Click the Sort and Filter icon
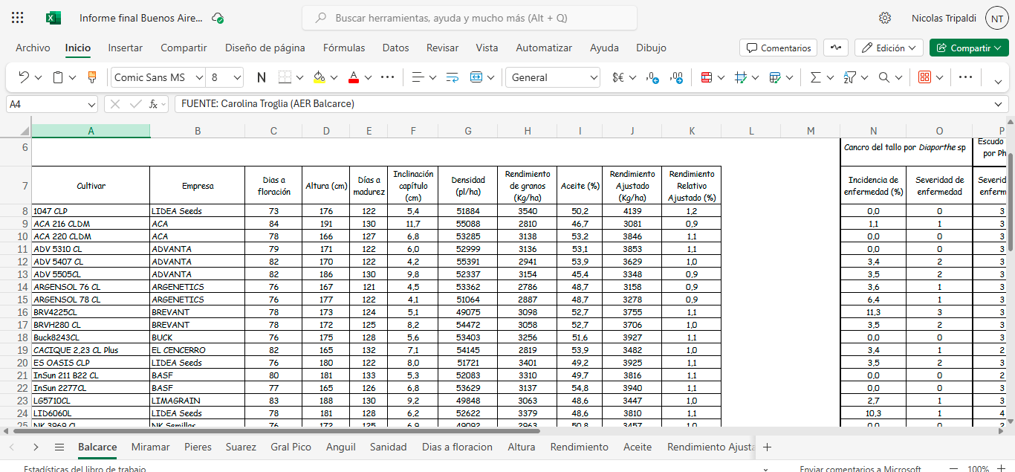This screenshot has width=1015, height=472. coord(850,77)
